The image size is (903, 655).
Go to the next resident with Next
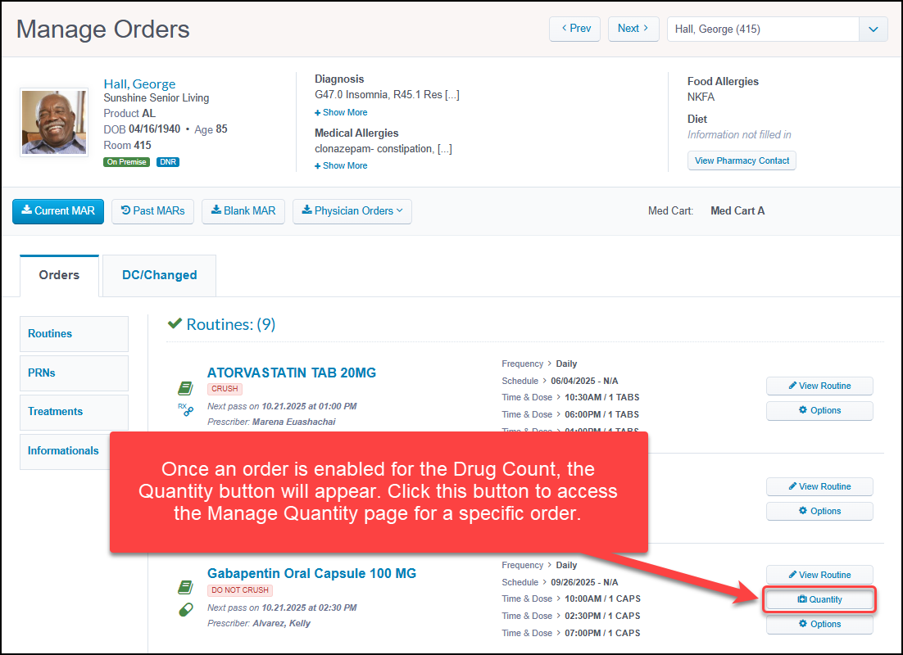click(633, 29)
